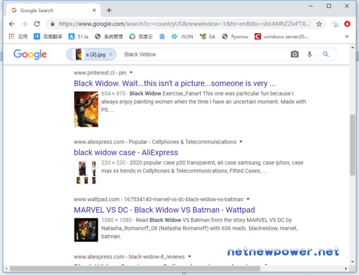Open the windows server20... bookmark
Viewport: 359px width, 275px height.
(282, 36)
